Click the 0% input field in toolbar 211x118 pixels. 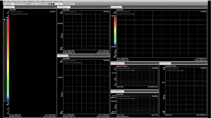[61, 4]
